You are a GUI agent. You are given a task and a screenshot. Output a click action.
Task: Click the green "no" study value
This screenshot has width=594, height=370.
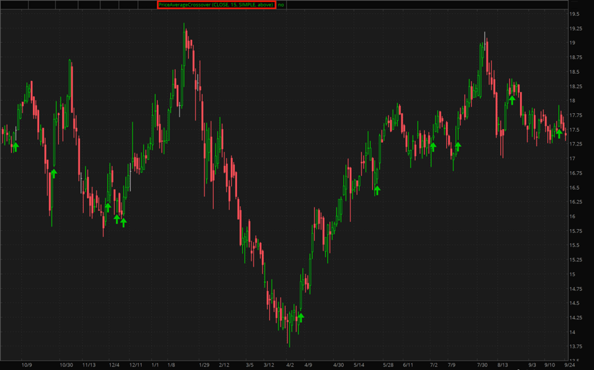(x=280, y=5)
